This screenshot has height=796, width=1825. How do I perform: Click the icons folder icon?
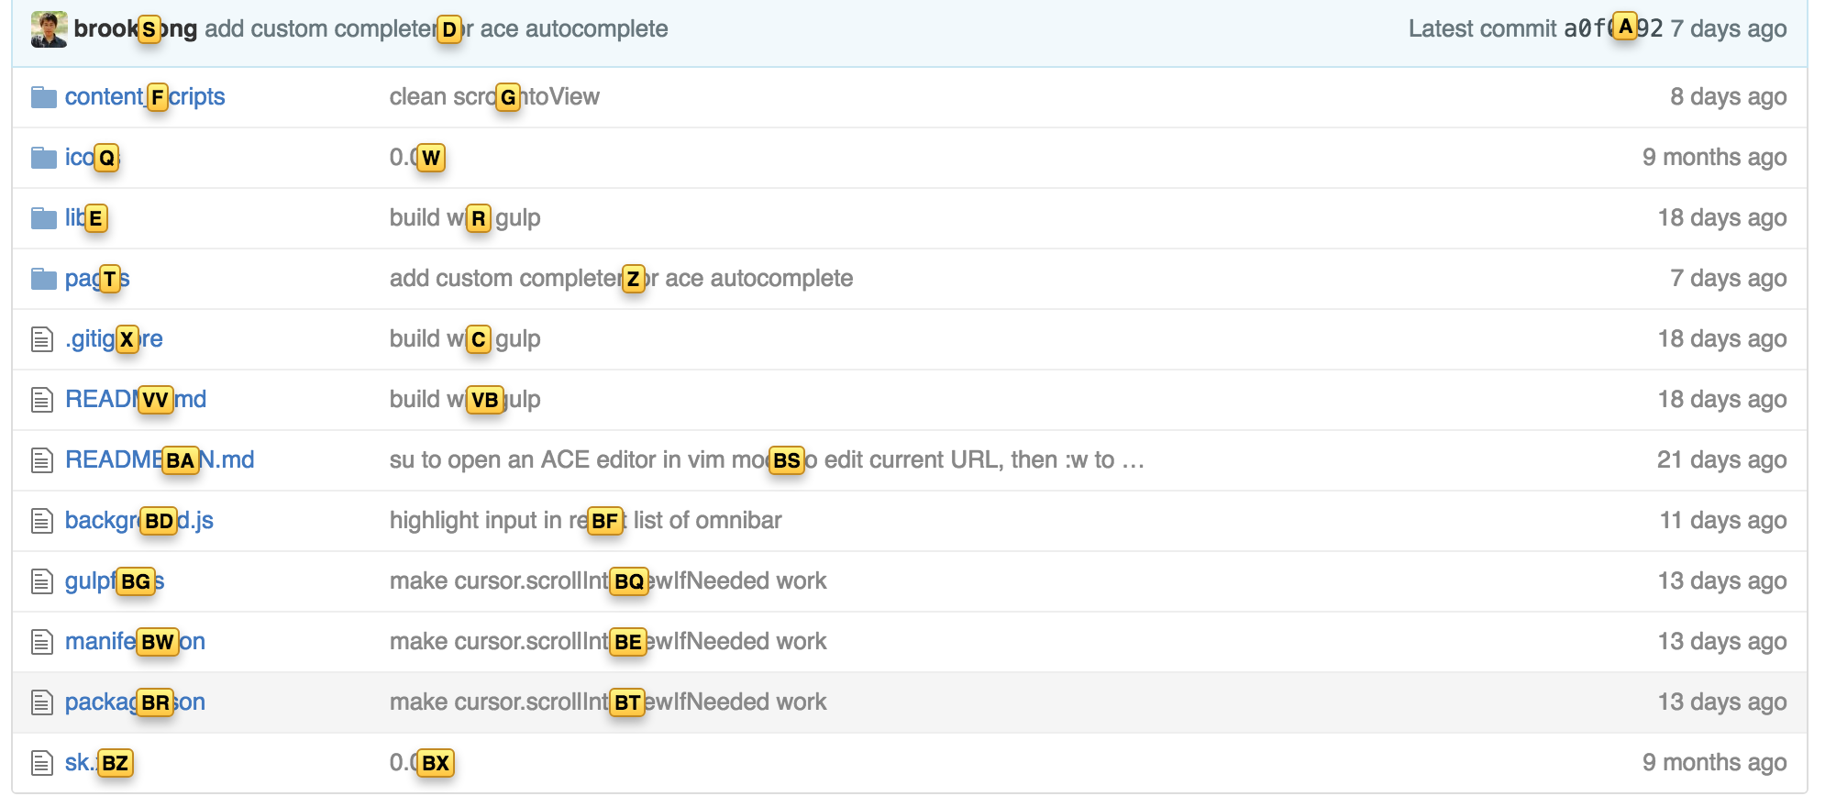click(x=43, y=158)
